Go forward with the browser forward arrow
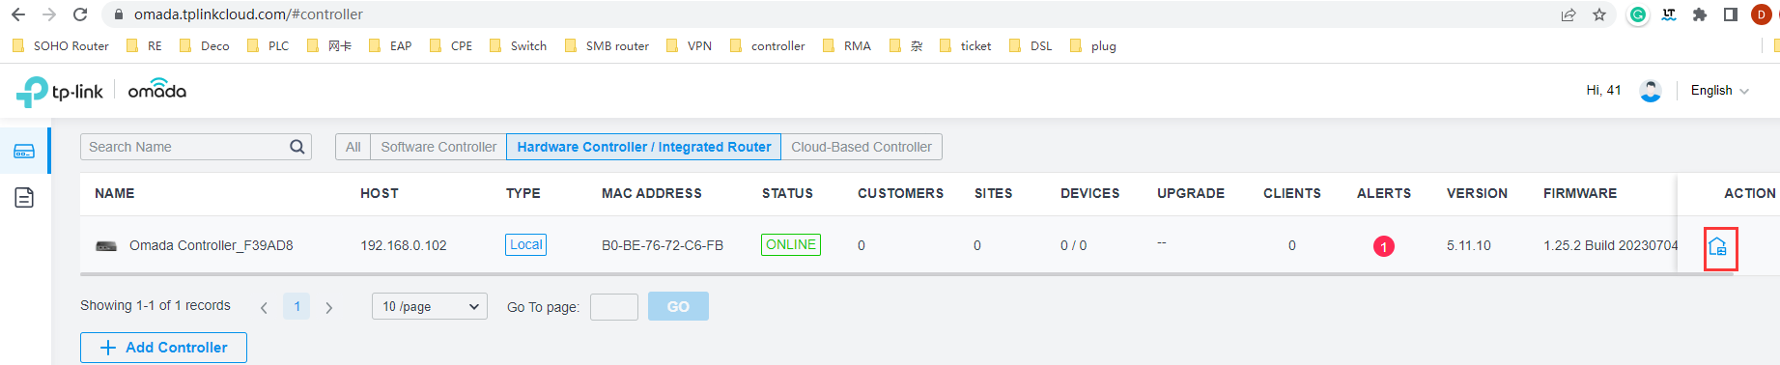The width and height of the screenshot is (1780, 365). (49, 14)
